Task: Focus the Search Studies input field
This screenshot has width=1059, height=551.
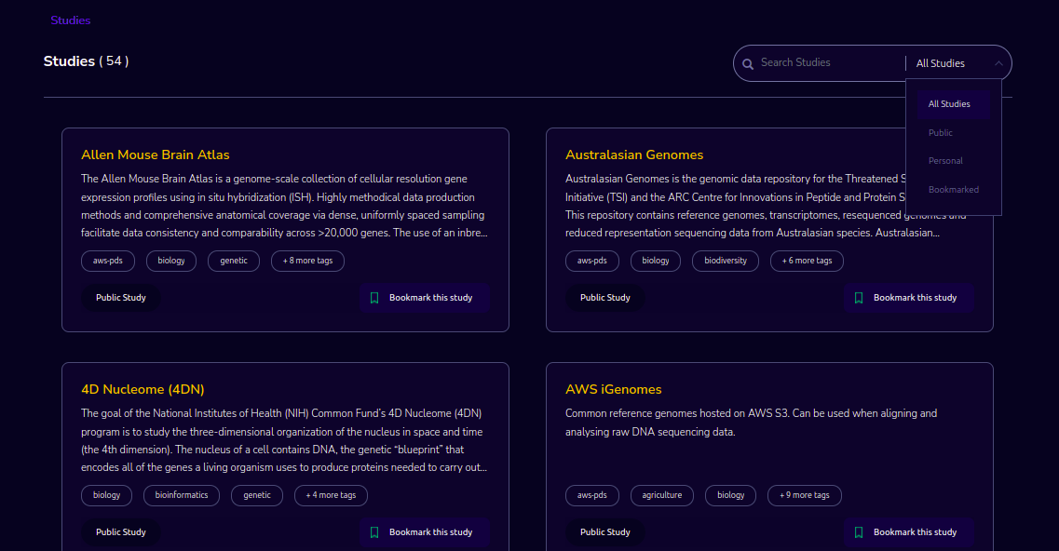Action: point(829,62)
